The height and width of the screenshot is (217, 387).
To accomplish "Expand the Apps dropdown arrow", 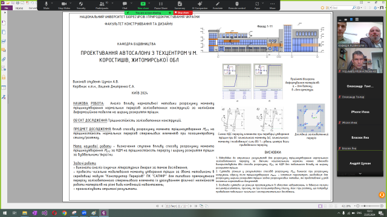I will tap(262, 3).
